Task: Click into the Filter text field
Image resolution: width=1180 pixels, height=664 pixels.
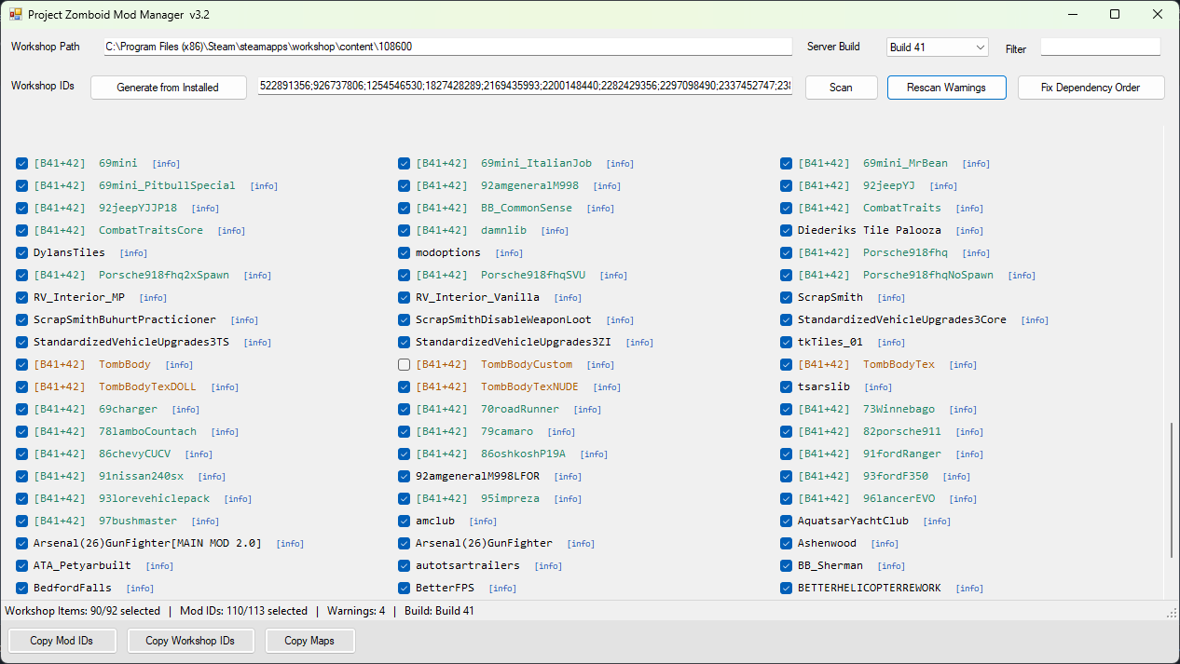Action: point(1100,47)
